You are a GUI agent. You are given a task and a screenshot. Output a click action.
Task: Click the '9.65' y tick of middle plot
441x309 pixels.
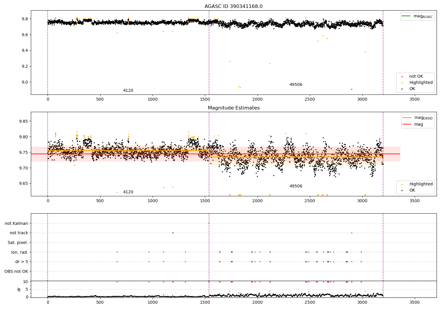point(23,184)
